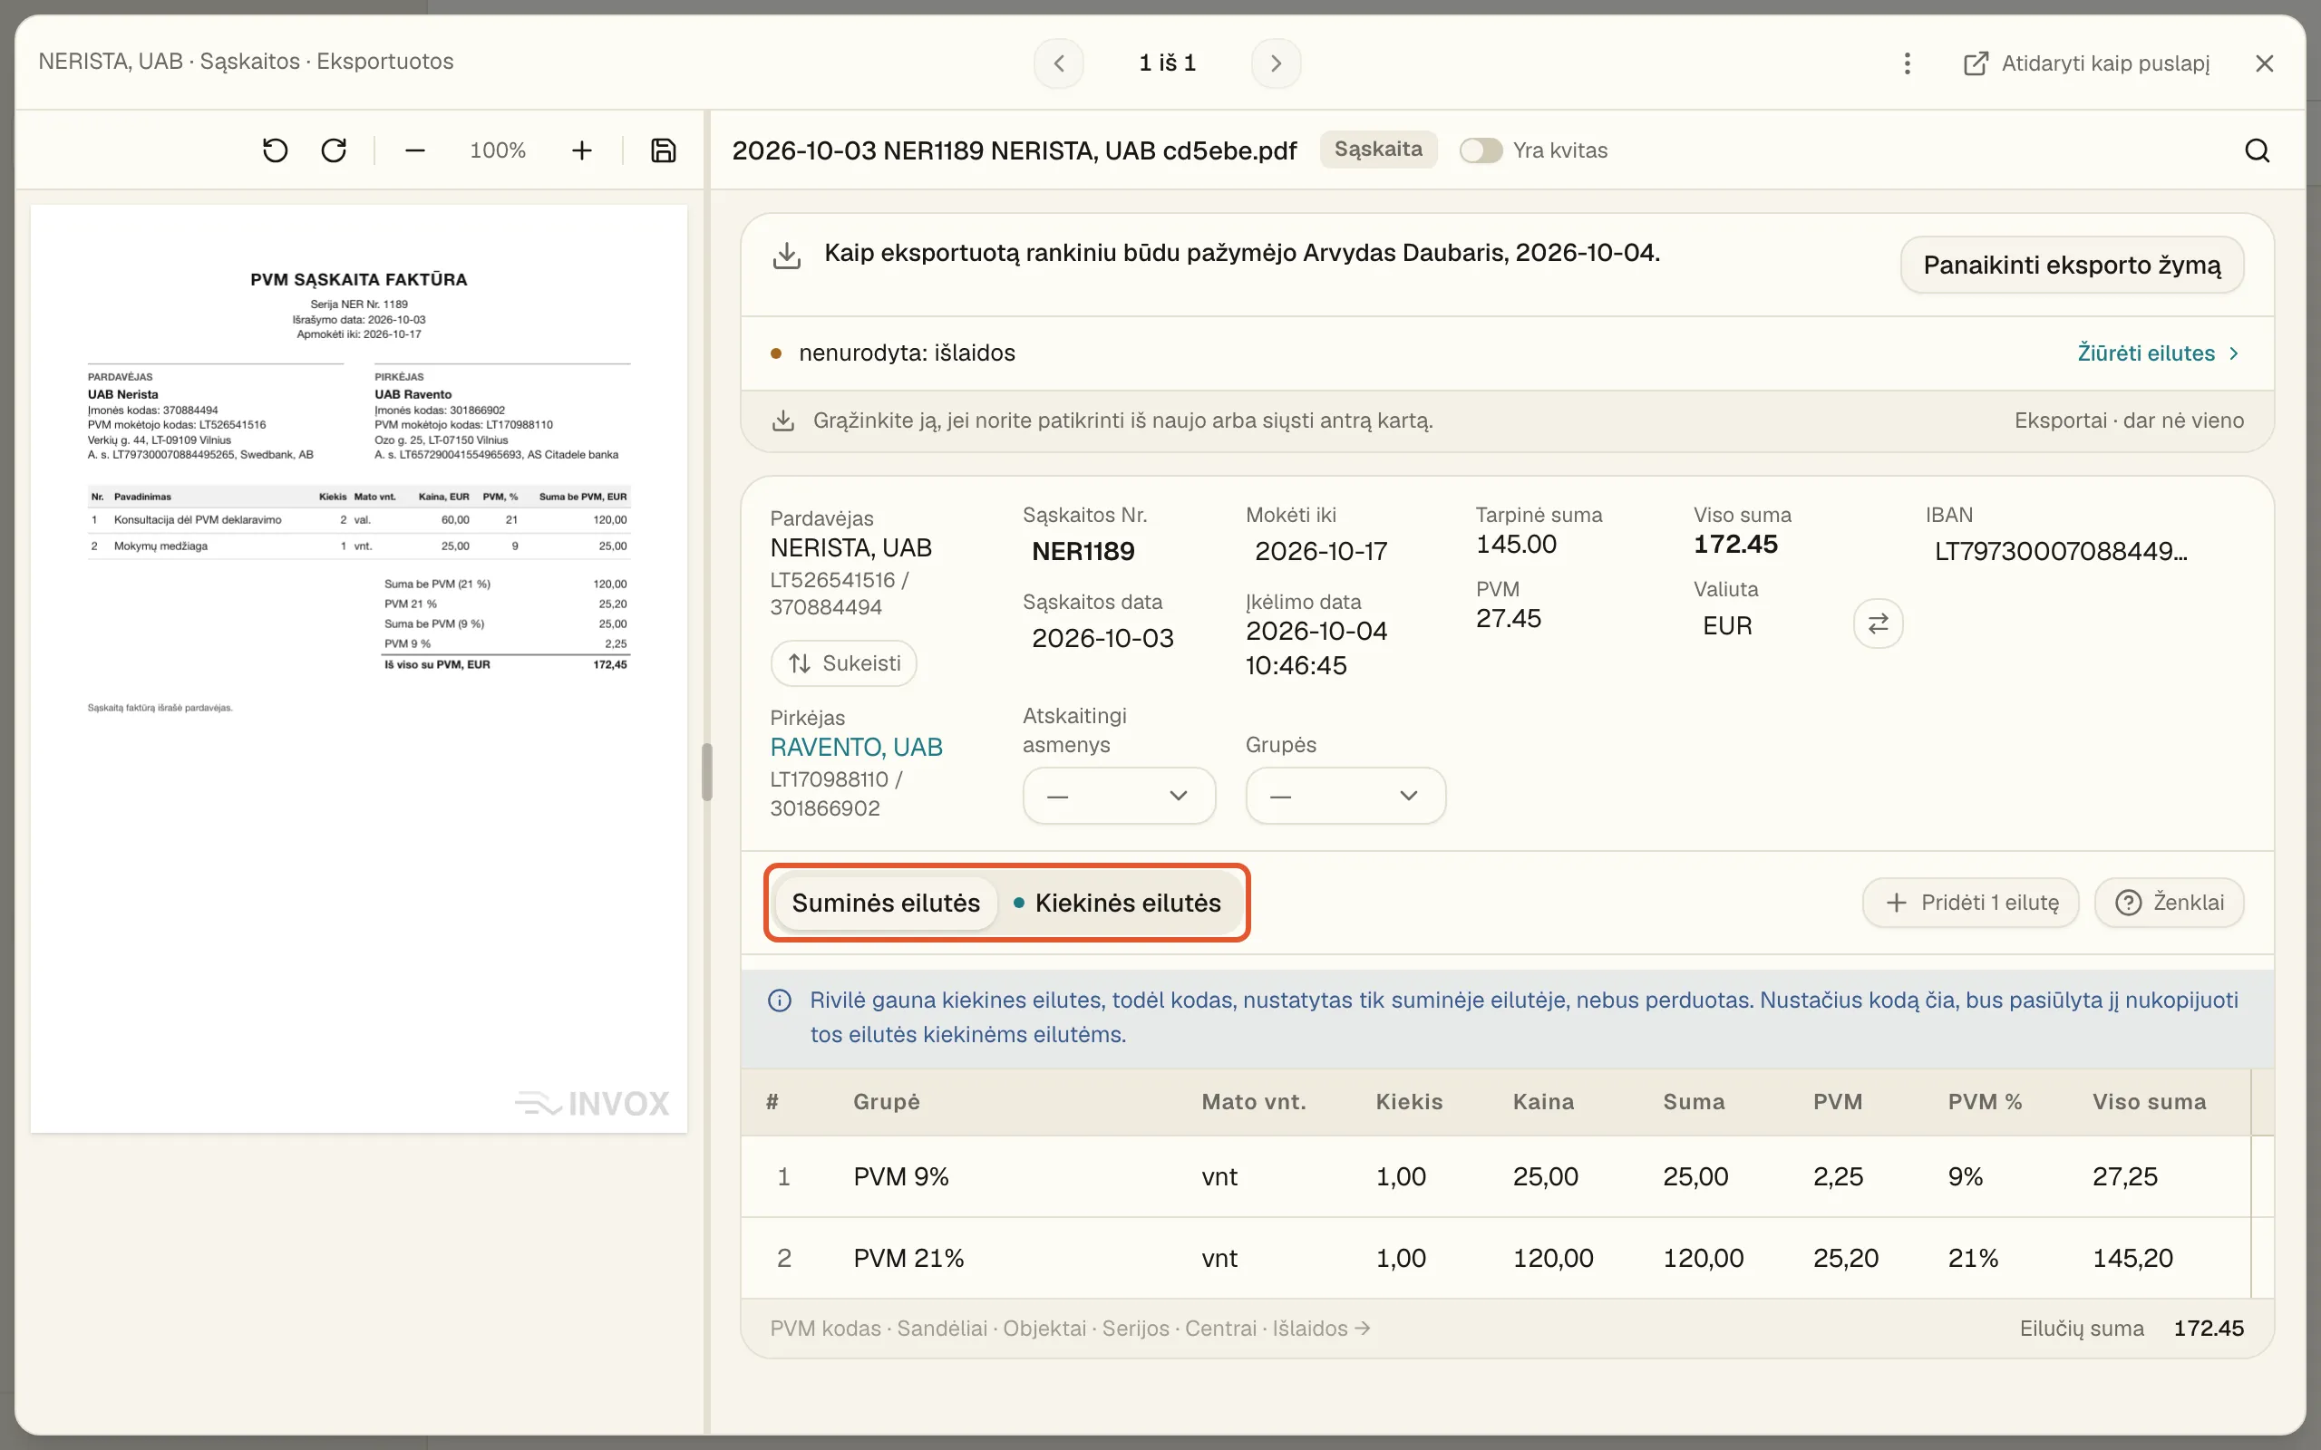The image size is (2321, 1450).
Task: Switch to Kiekinės eilutės tab
Action: 1117,904
